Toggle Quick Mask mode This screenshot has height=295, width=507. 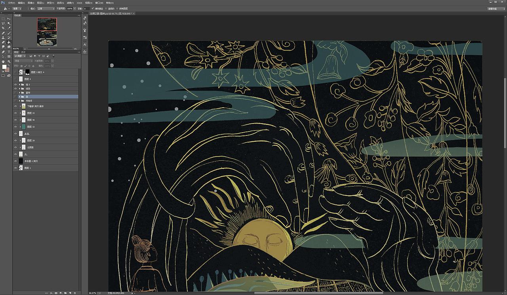3,76
